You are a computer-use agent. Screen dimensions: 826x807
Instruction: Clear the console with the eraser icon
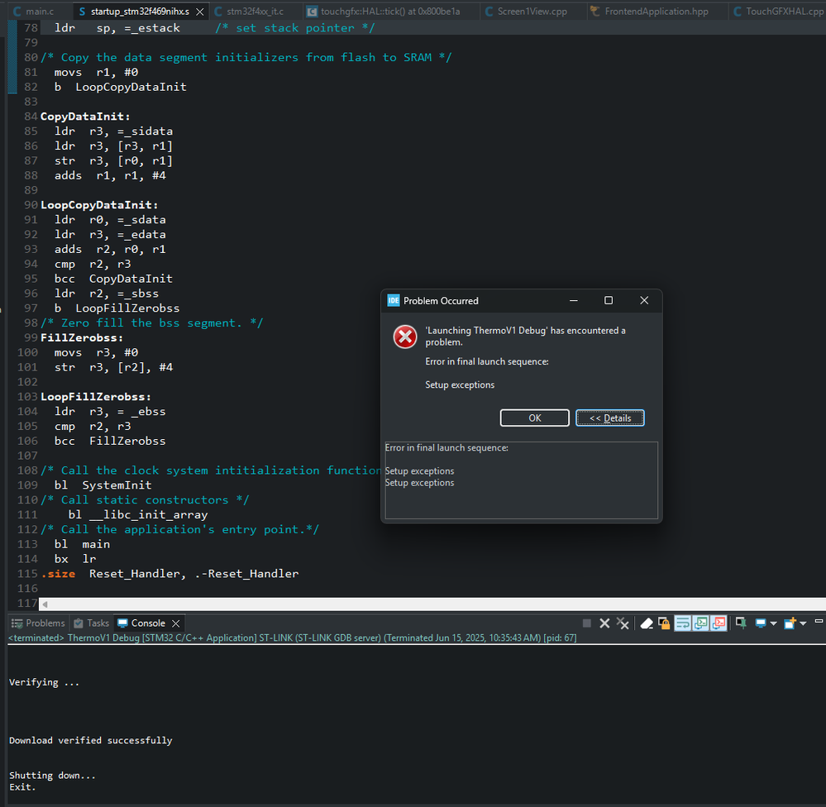click(x=647, y=623)
